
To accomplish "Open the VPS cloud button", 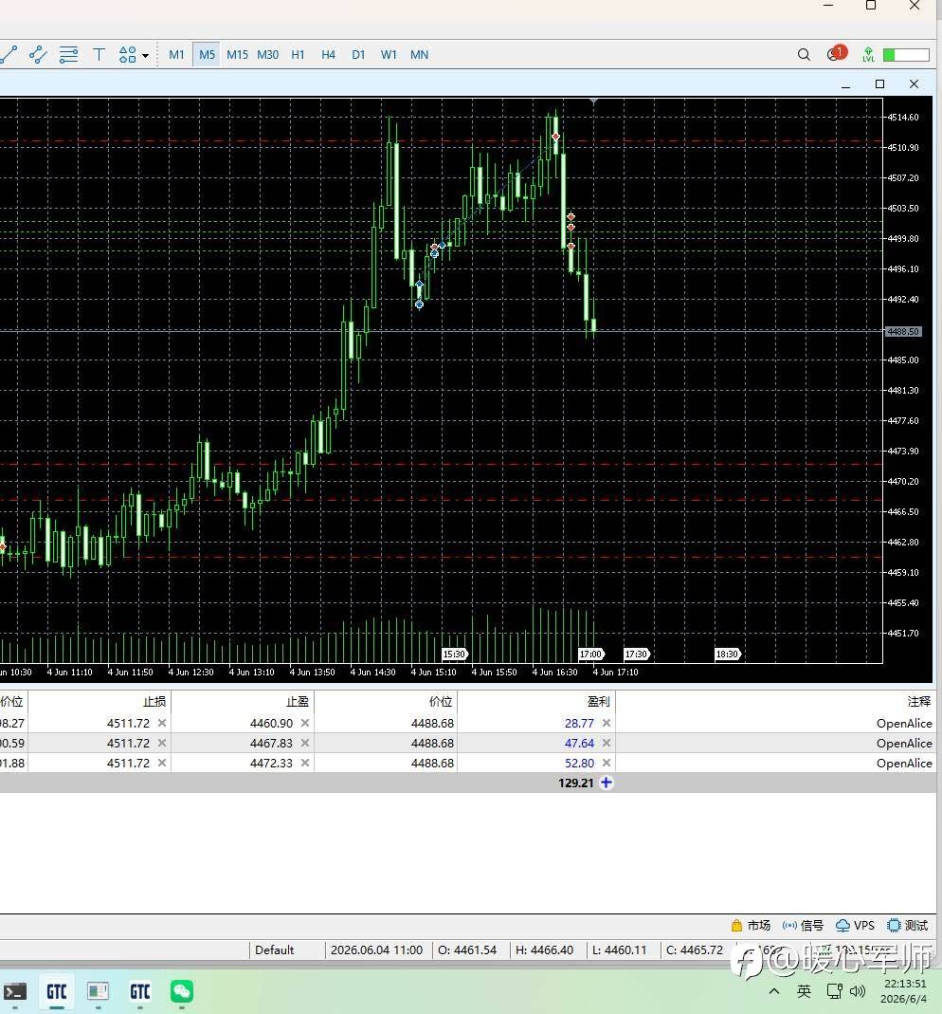I will pyautogui.click(x=855, y=926).
